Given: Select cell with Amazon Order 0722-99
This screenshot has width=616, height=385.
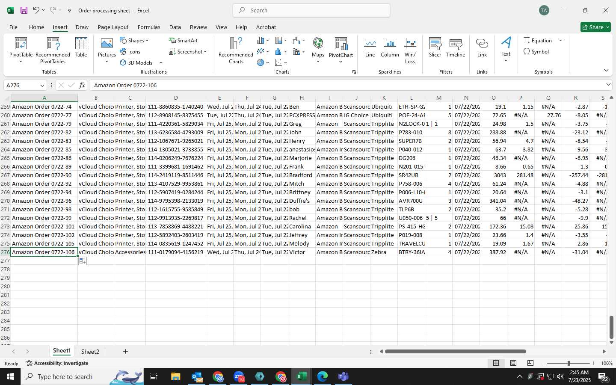Looking at the screenshot, I should click(x=44, y=218).
